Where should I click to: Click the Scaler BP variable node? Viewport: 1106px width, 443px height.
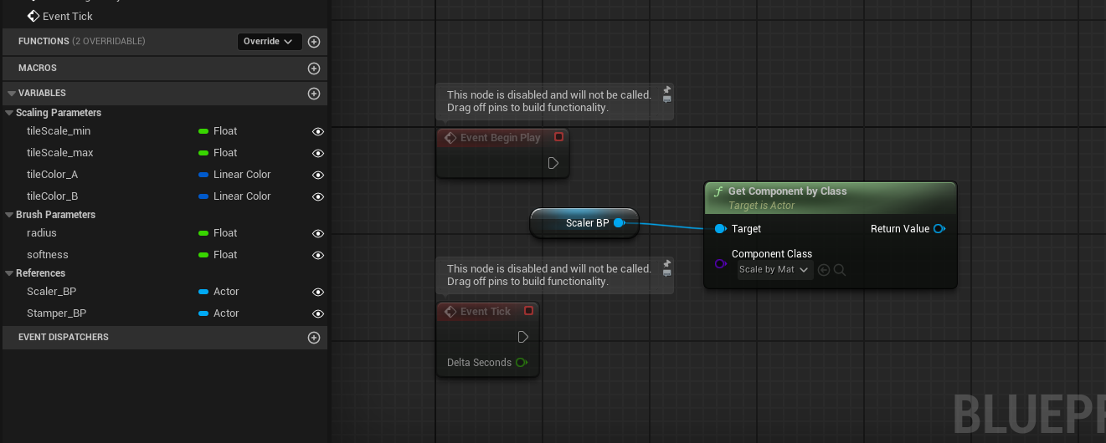tap(585, 223)
